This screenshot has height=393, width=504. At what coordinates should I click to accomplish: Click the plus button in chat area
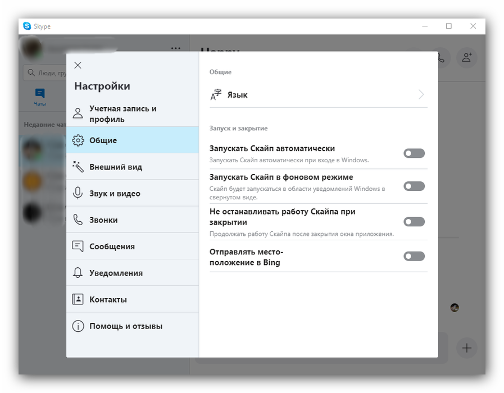467,348
